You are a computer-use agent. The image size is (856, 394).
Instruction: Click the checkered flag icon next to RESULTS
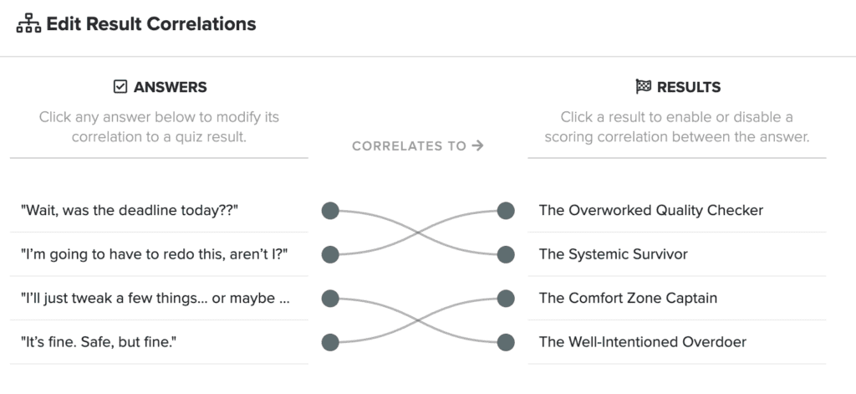(644, 86)
